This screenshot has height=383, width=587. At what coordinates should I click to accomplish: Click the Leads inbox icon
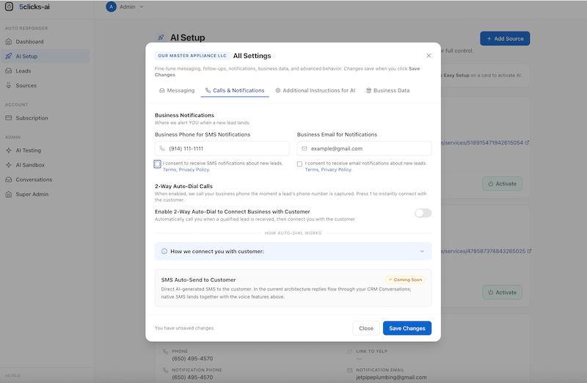click(9, 70)
